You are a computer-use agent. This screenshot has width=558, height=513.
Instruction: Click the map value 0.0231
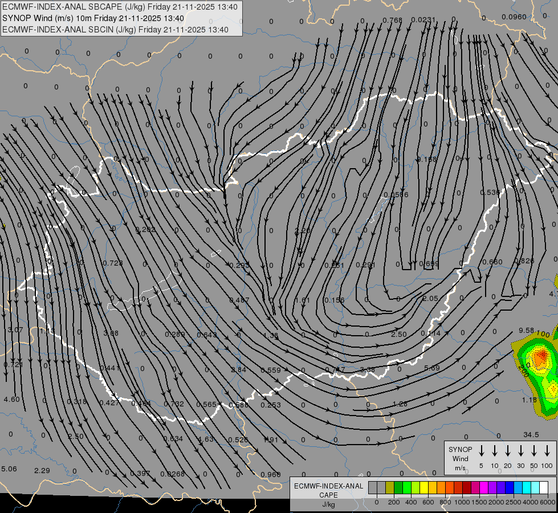[423, 20]
